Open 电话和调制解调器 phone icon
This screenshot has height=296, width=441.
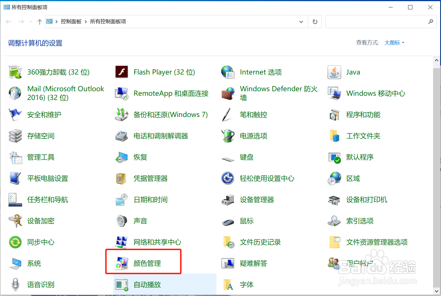pos(122,136)
